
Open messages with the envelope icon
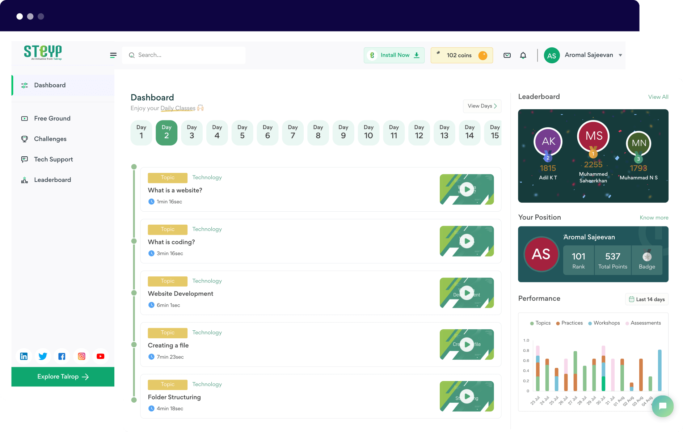pyautogui.click(x=507, y=55)
